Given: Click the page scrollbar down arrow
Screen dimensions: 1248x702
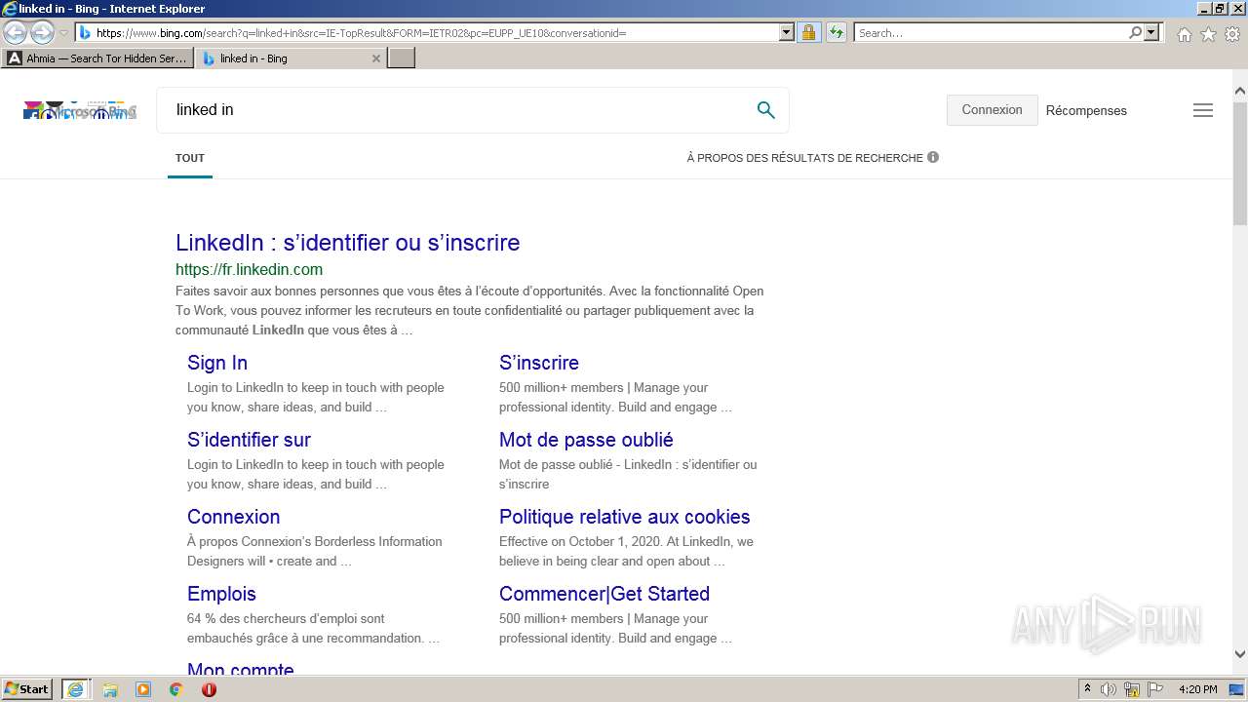Looking at the screenshot, I should 1240,654.
